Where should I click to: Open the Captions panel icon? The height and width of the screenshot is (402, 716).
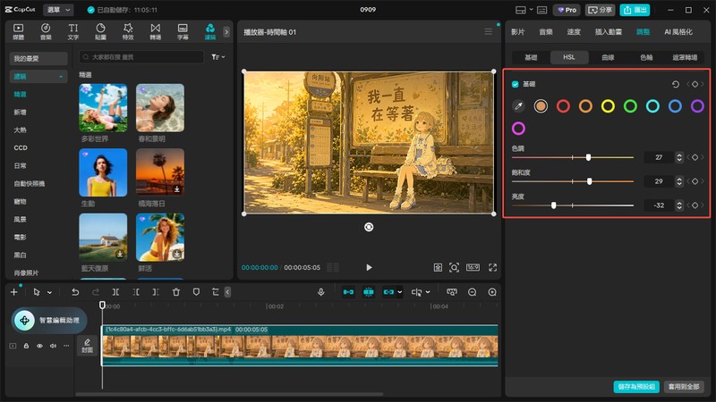click(x=183, y=31)
